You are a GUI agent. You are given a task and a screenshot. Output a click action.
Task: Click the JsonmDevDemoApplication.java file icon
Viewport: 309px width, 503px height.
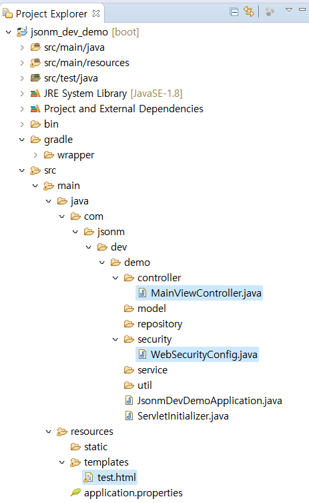129,401
